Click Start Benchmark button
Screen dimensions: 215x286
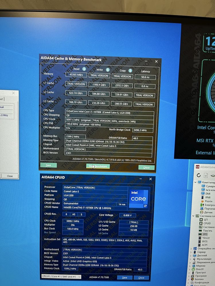(x=98, y=166)
